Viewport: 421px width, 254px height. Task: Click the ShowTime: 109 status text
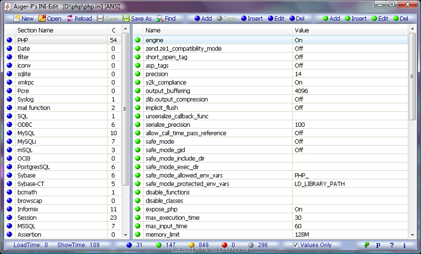(78, 245)
